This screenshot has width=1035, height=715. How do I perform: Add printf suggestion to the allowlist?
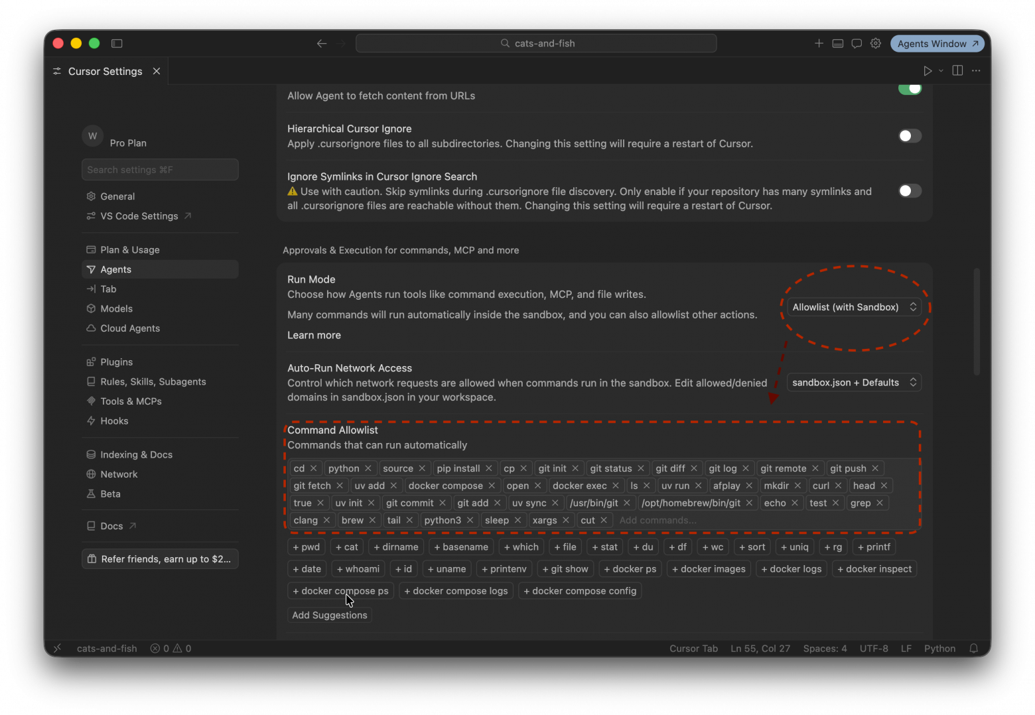(x=874, y=547)
